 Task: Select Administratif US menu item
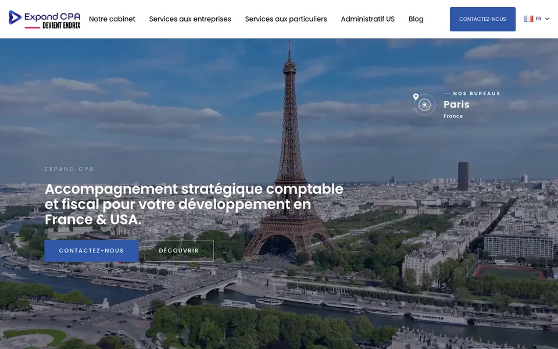[x=367, y=19]
